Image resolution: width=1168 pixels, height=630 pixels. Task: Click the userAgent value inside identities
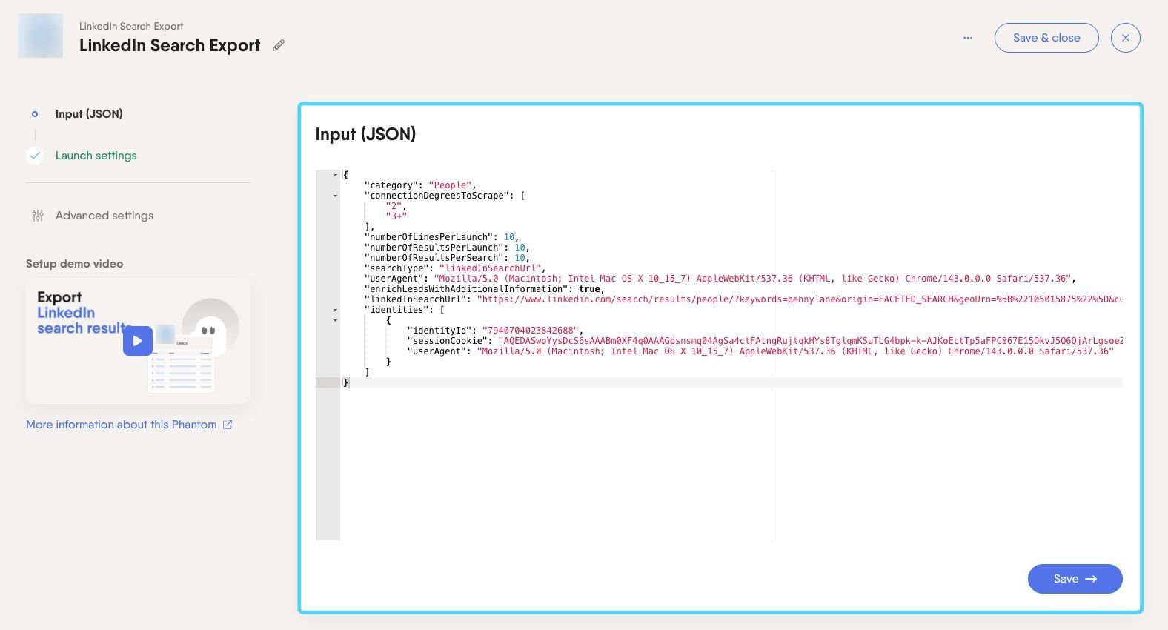click(795, 351)
